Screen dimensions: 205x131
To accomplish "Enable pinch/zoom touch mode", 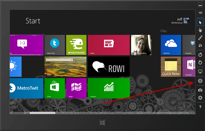I will tap(200, 38).
